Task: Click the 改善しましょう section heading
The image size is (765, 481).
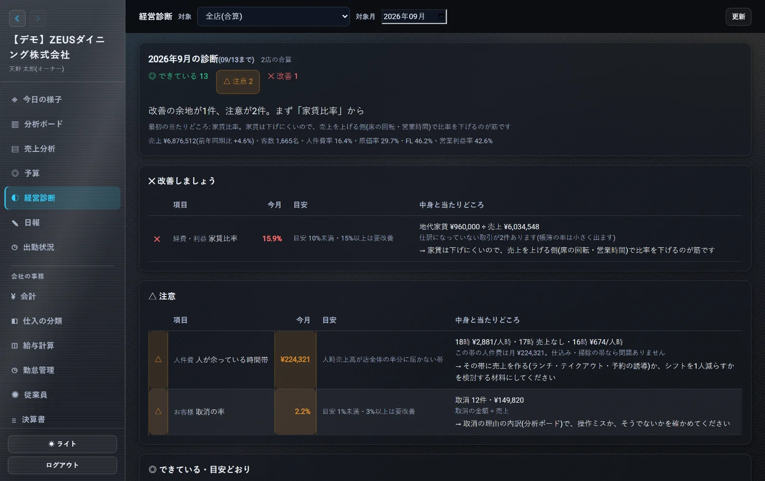Action: coord(182,181)
